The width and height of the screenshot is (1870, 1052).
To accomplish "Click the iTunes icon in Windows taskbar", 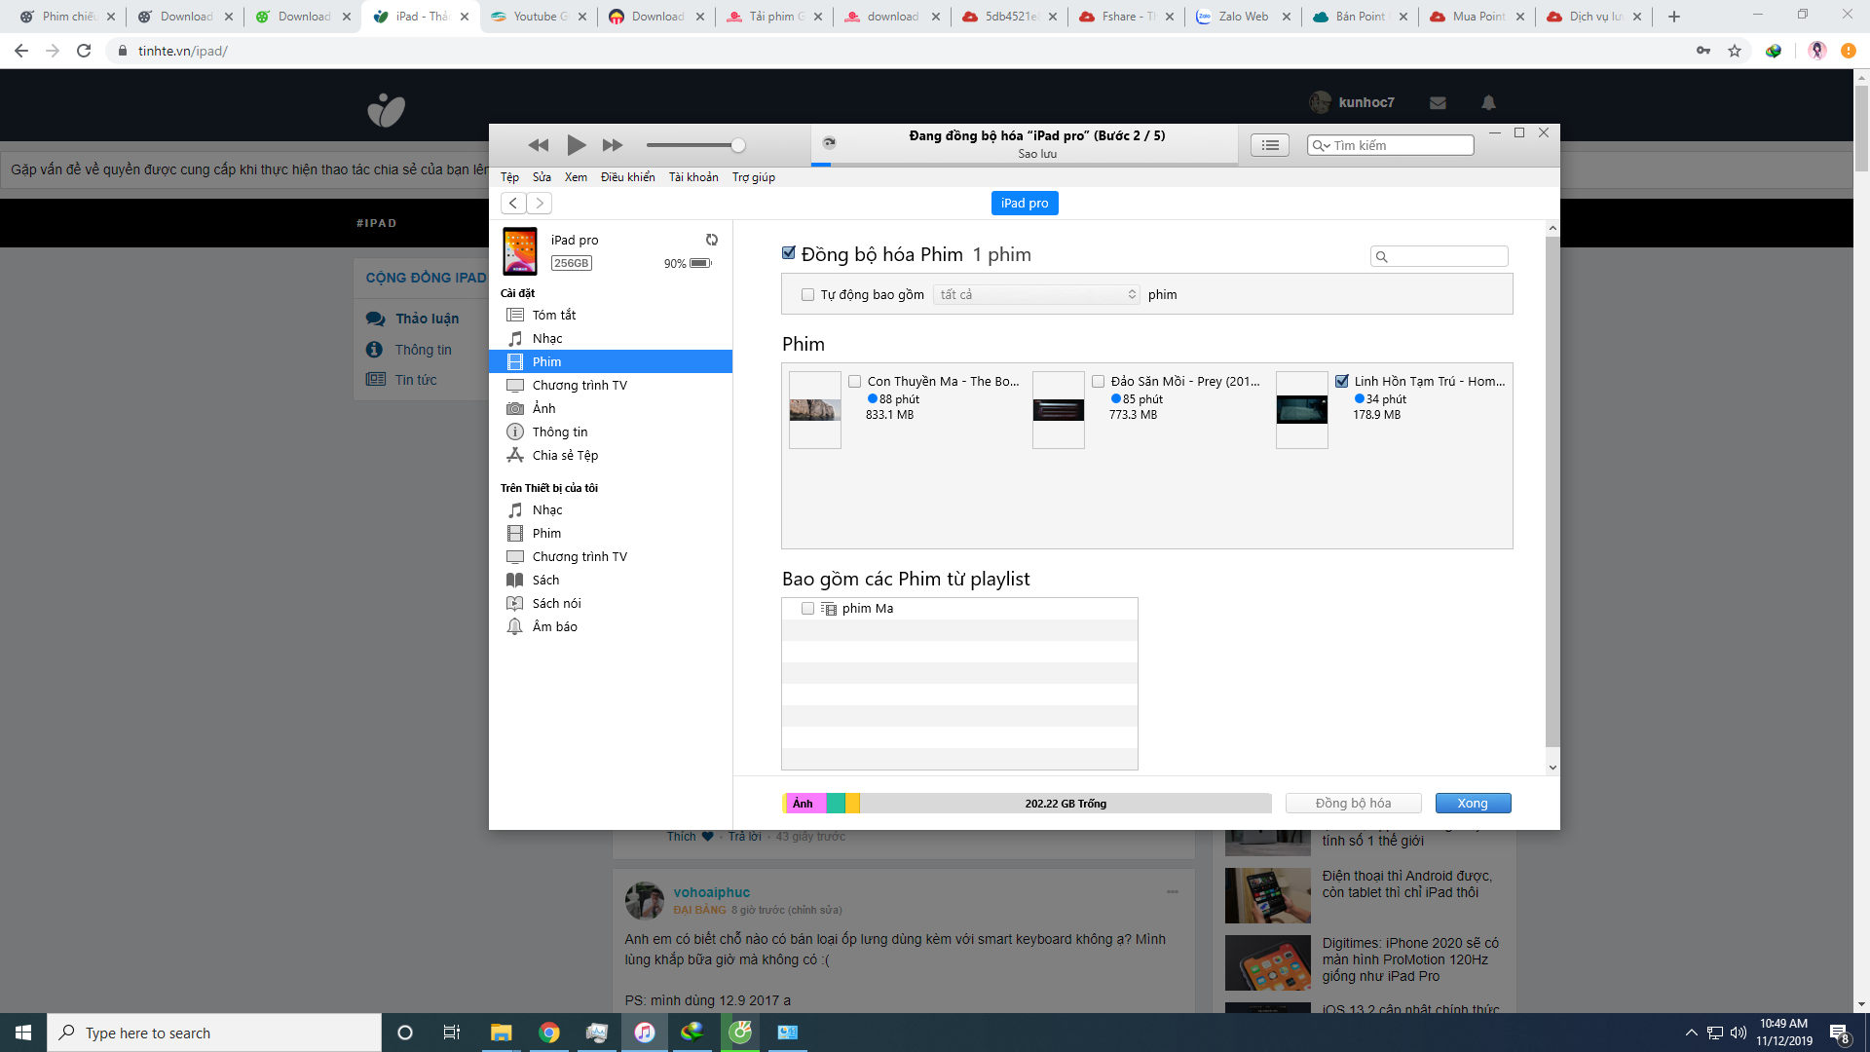I will pyautogui.click(x=645, y=1033).
